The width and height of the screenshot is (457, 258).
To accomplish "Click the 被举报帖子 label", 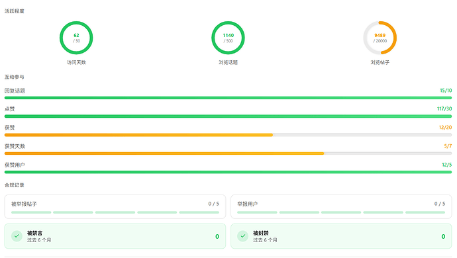I will [25, 204].
